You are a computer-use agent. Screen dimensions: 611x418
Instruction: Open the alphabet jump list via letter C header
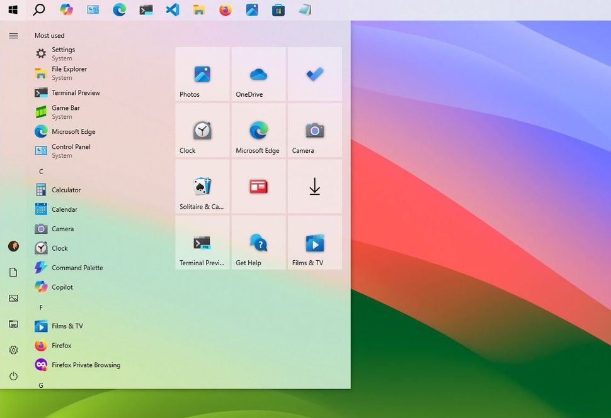(40, 171)
